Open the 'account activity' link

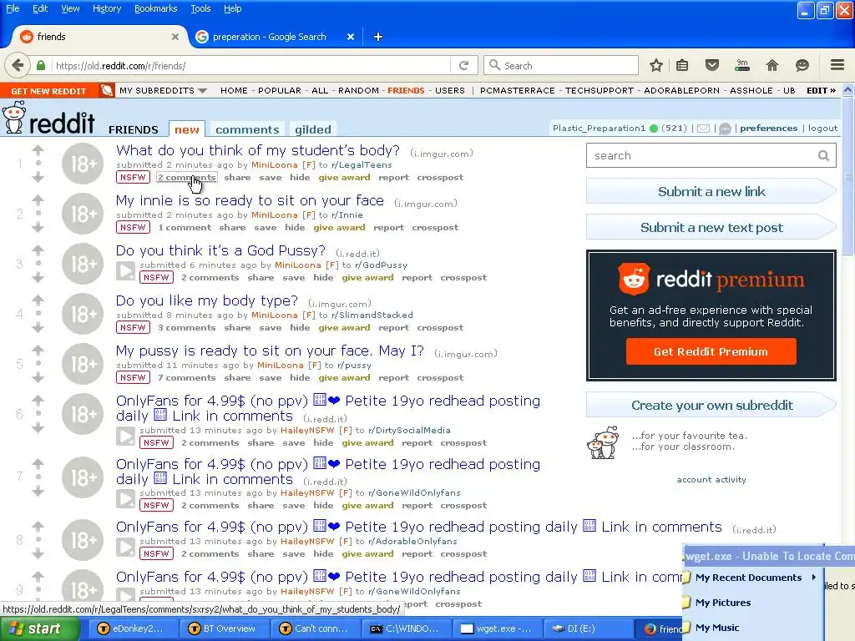point(711,480)
